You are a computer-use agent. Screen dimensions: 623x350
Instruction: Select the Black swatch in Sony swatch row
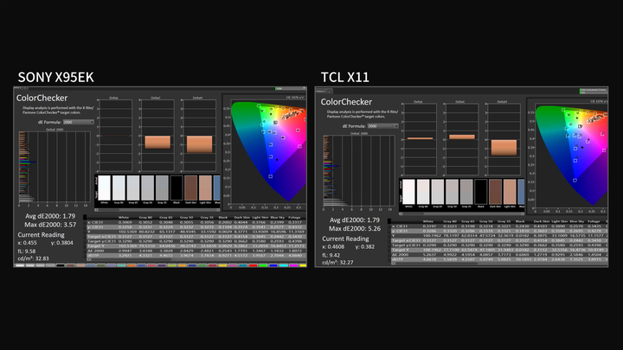177,188
